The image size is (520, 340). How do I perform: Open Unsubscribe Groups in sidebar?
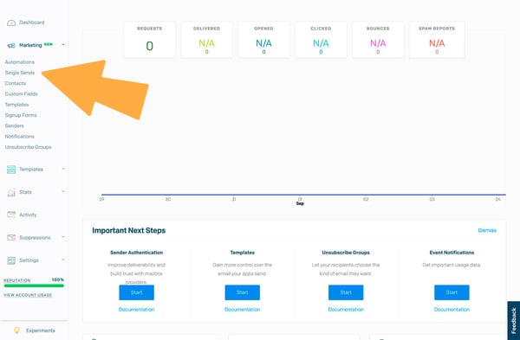click(x=29, y=147)
